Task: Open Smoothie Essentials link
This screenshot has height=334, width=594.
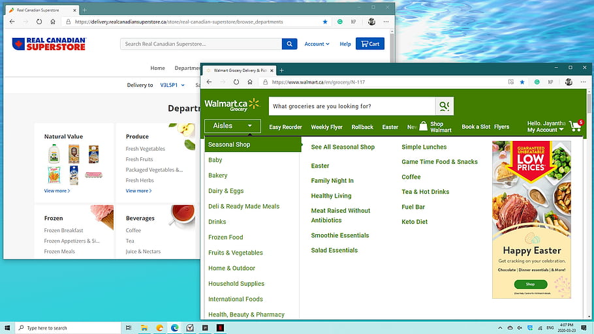Action: point(340,235)
